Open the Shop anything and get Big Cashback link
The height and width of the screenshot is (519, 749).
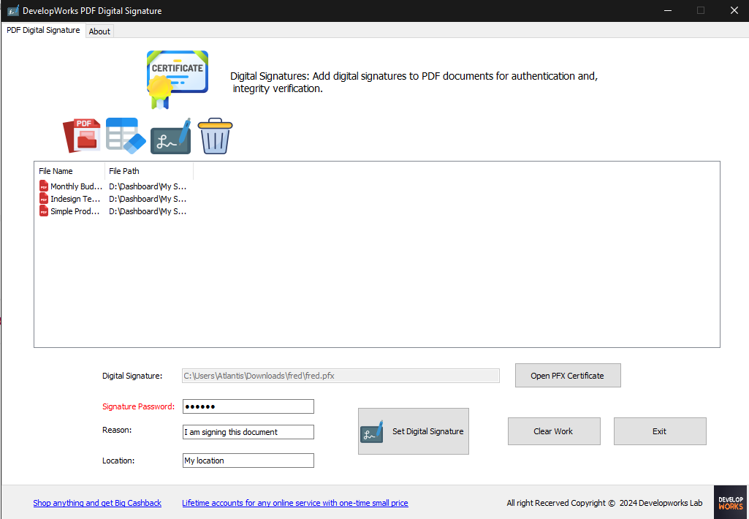pyautogui.click(x=97, y=503)
